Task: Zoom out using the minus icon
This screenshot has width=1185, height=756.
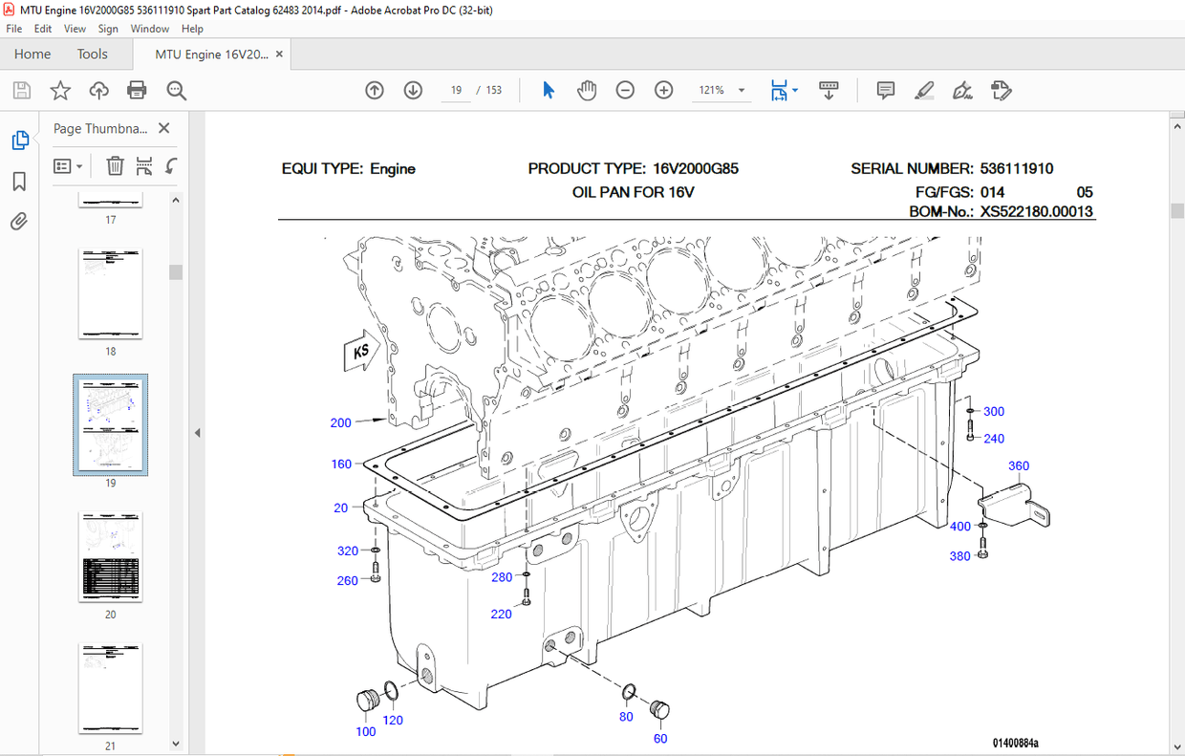Action: (625, 90)
